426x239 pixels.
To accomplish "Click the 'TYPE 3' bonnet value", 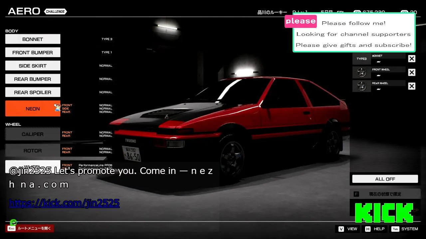I will coord(107,39).
